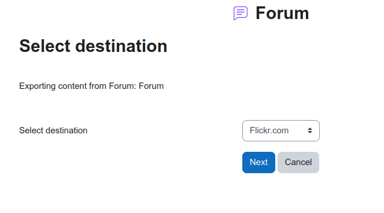Screen dimensions: 384x213
Task: Click the Cancel button
Action: coord(298,162)
